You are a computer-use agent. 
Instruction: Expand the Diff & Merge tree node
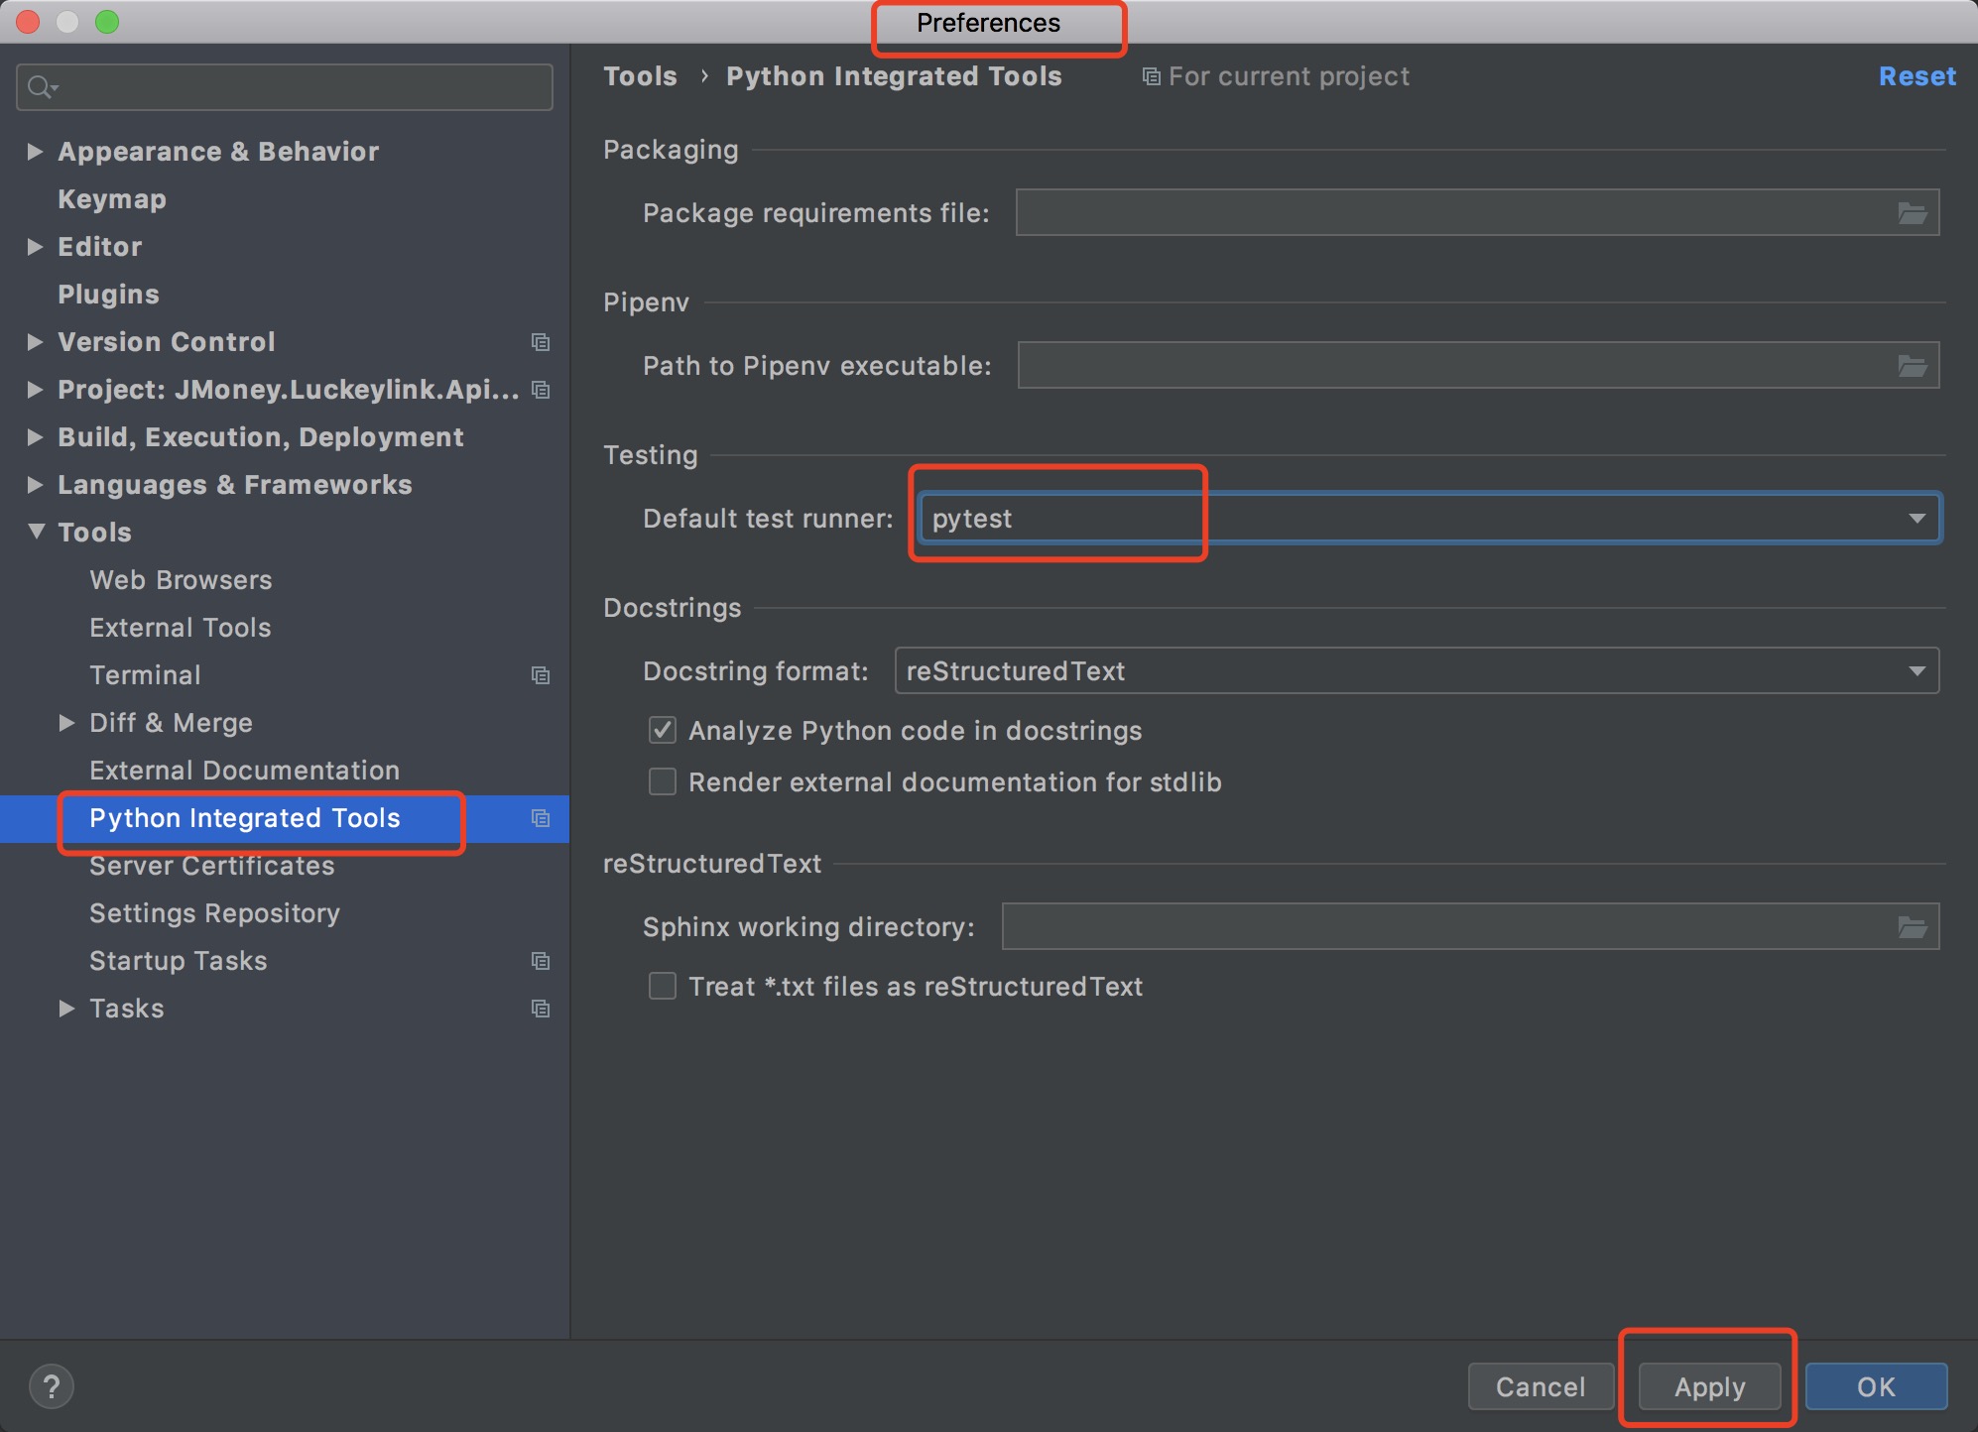pos(66,723)
